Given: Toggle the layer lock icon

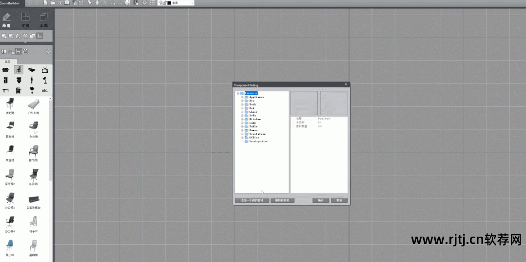Looking at the screenshot, I should point(164,3).
